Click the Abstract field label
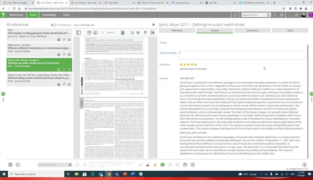 tap(164, 78)
